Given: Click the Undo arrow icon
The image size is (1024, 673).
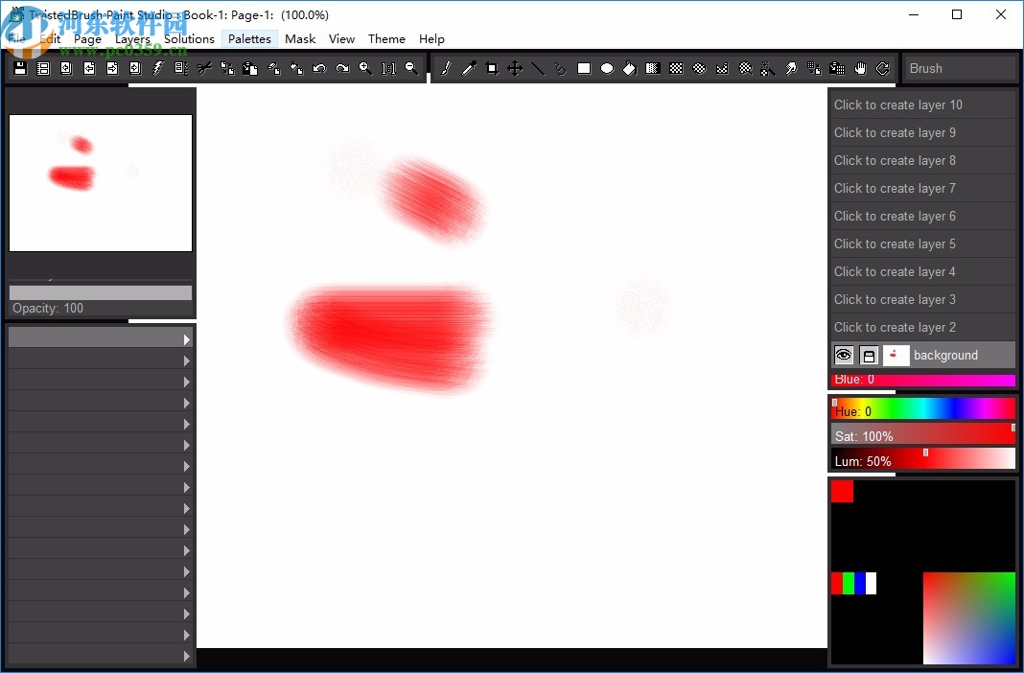Looking at the screenshot, I should point(319,68).
